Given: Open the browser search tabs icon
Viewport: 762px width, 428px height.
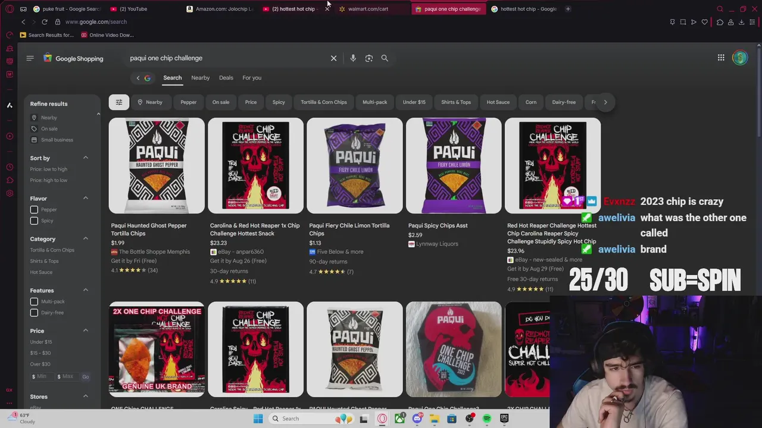Looking at the screenshot, I should tap(720, 9).
